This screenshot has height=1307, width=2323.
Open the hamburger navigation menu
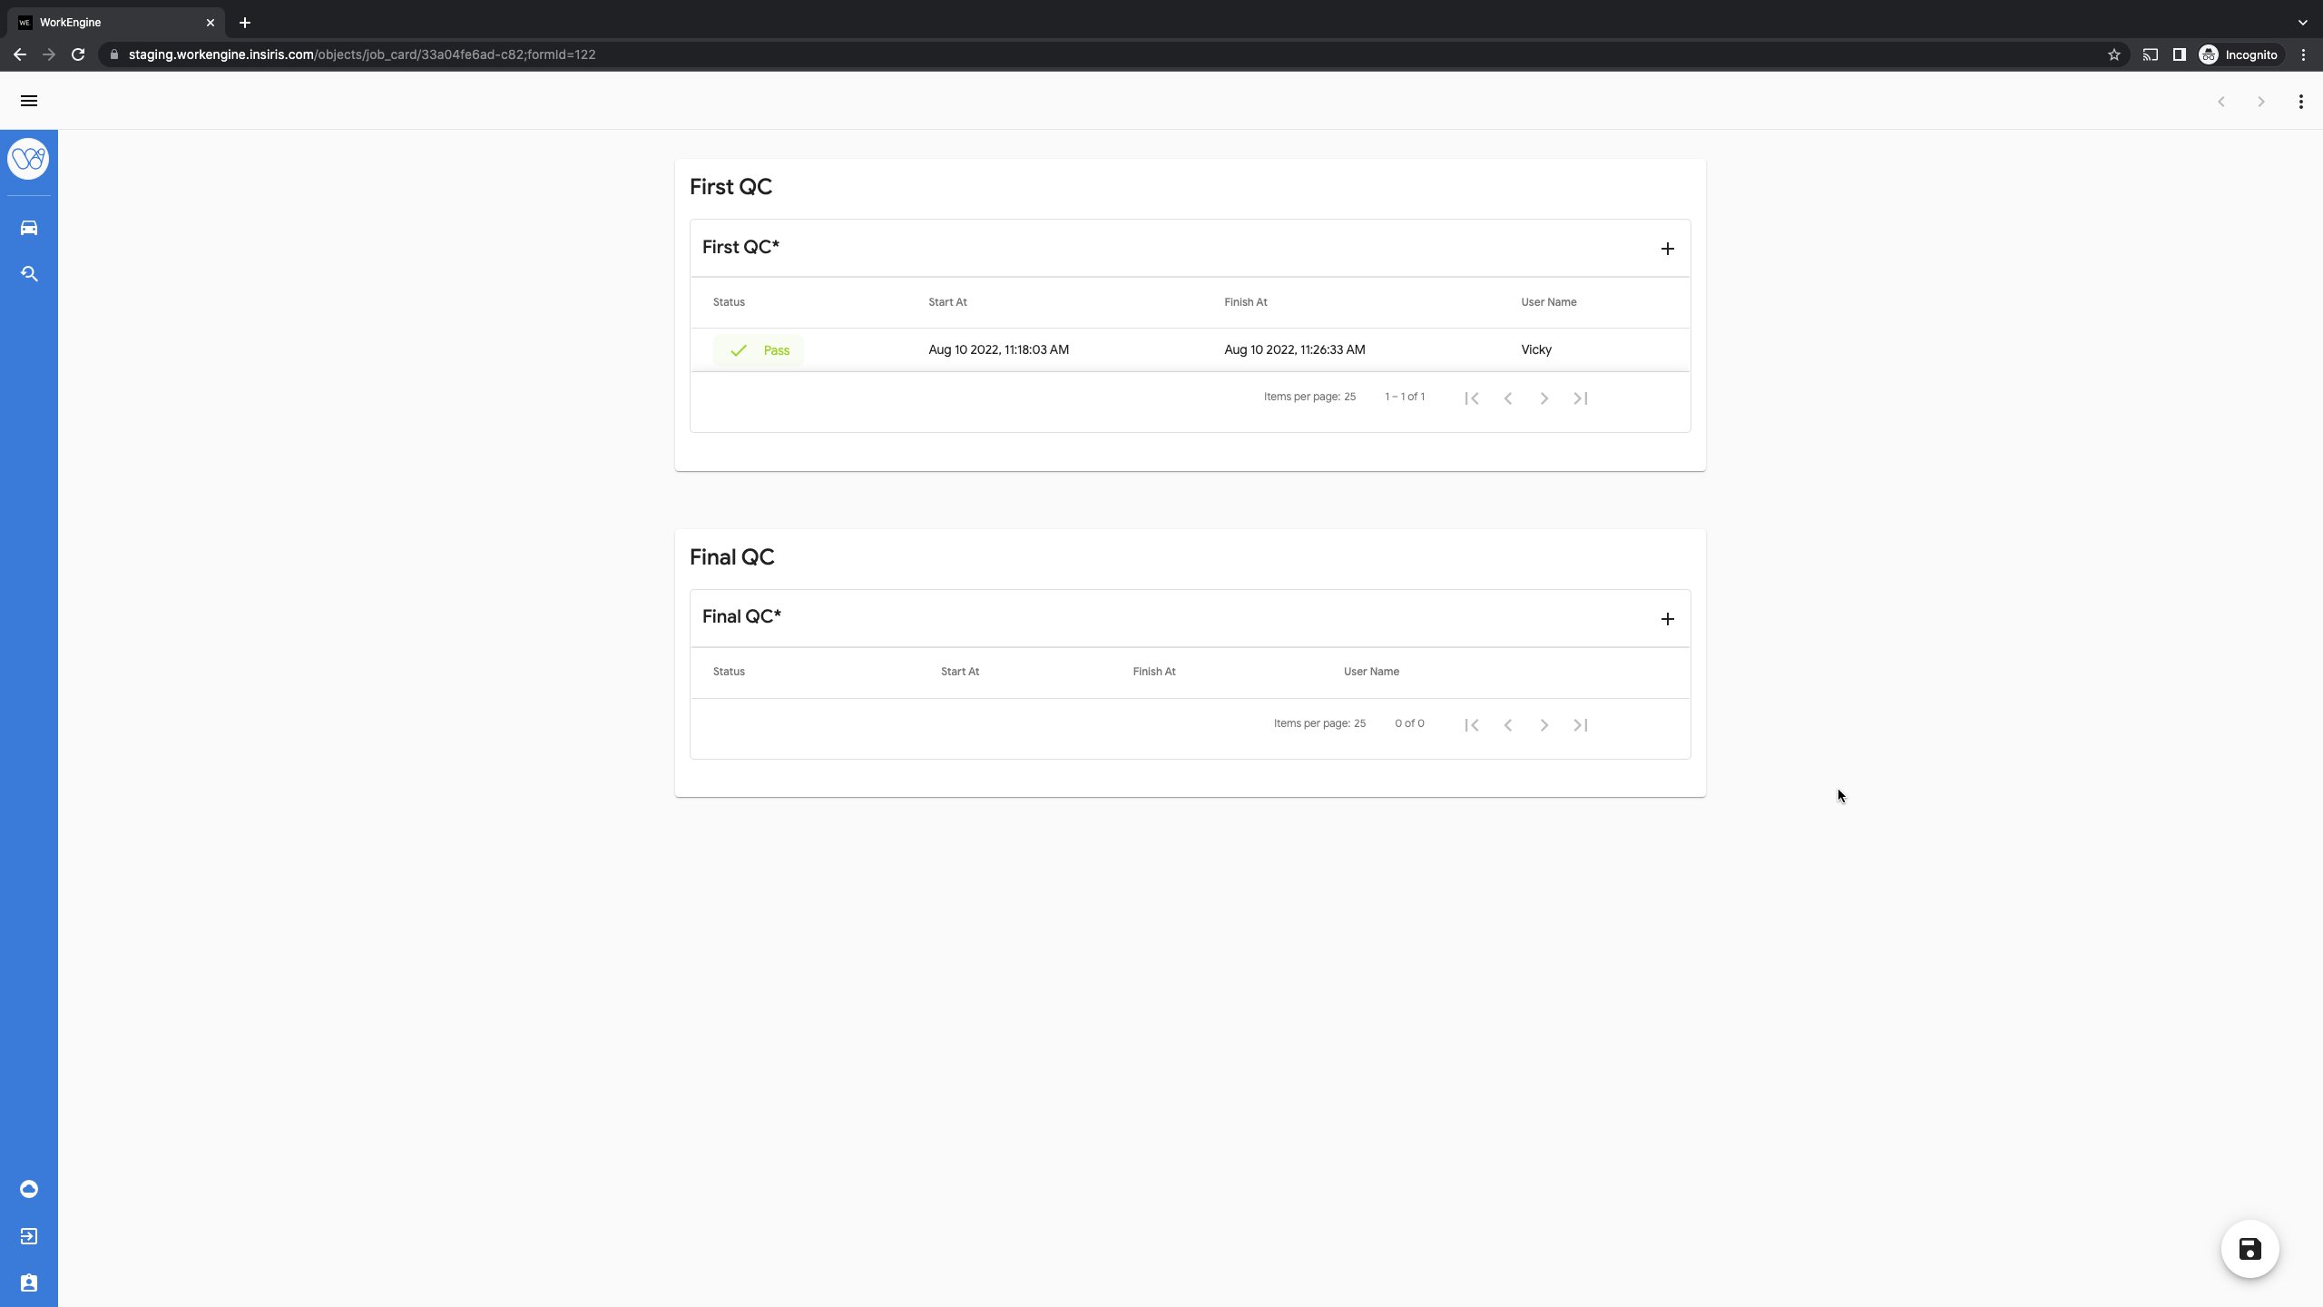[x=29, y=101]
